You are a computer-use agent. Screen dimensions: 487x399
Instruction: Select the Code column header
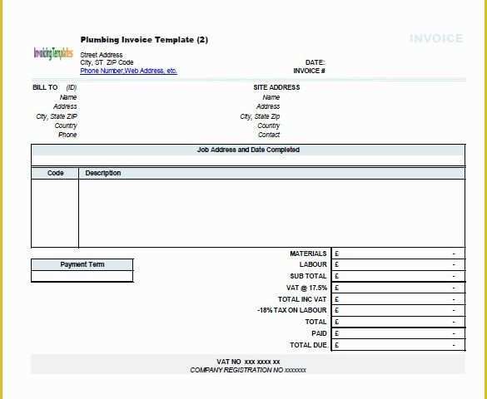coord(55,173)
